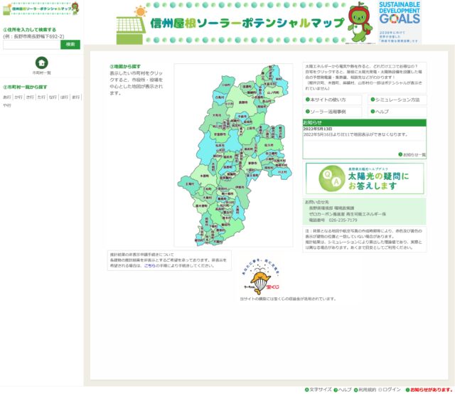
Task: Expand the あ行 municipality group
Action: coord(7,97)
